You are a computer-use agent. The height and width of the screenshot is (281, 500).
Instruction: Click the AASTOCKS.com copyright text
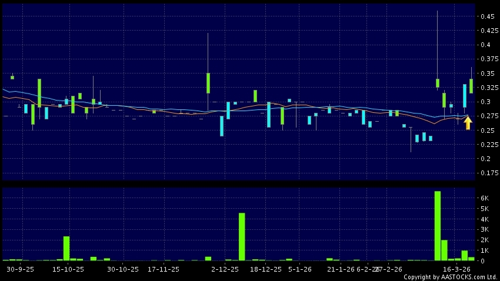[x=450, y=277]
